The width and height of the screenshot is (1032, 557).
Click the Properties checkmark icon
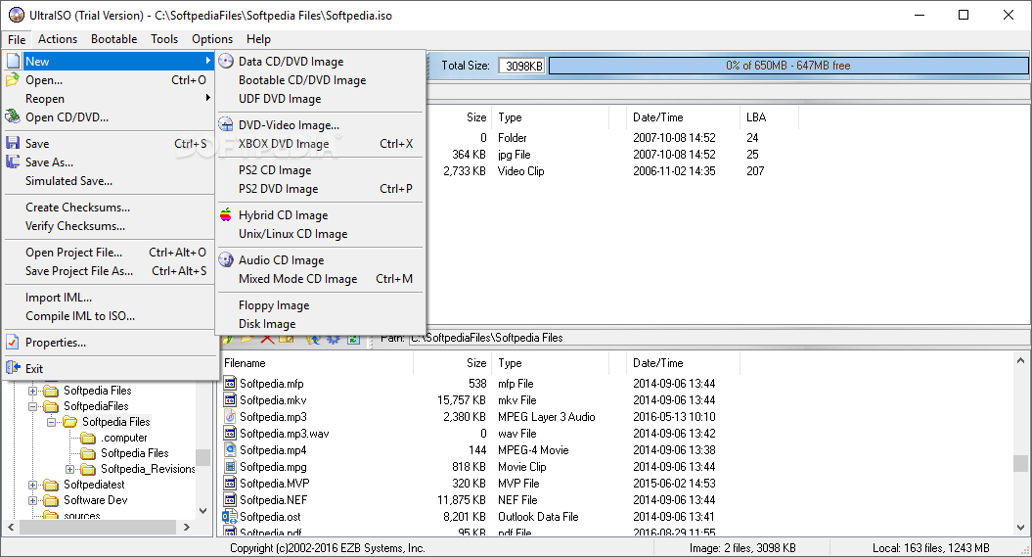13,343
